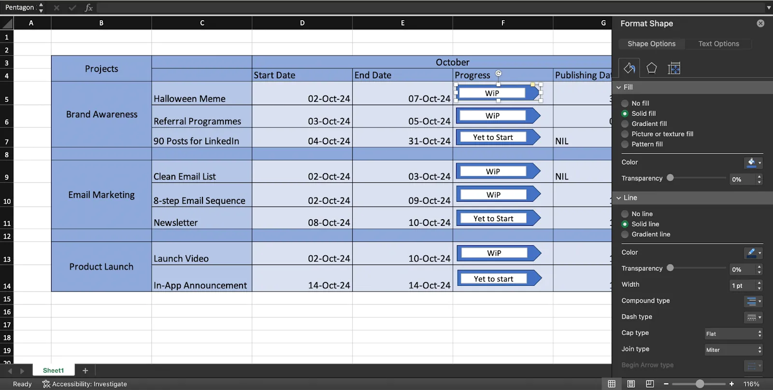Click the WiP shape in Launch Video row
773x390 pixels.
499,253
